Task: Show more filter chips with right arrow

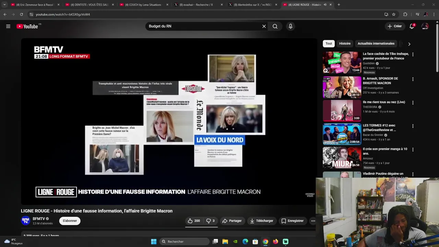Action: point(409,44)
